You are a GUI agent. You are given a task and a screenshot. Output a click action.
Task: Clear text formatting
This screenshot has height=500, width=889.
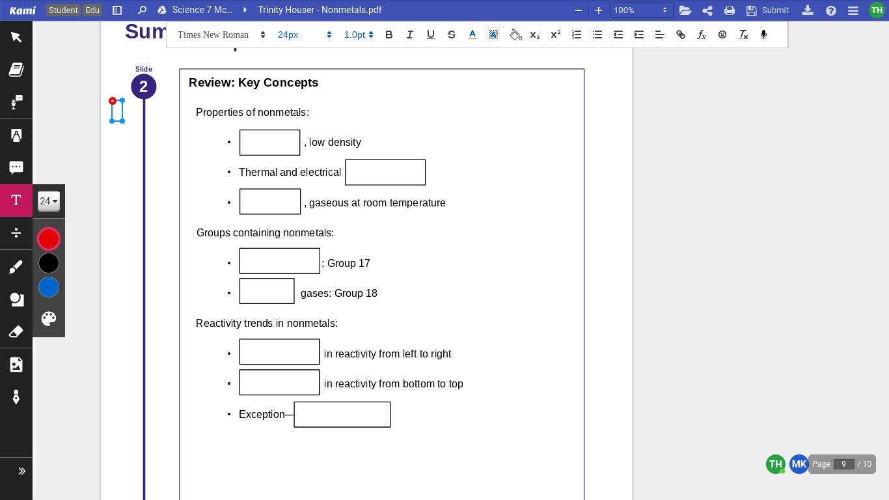tap(743, 35)
